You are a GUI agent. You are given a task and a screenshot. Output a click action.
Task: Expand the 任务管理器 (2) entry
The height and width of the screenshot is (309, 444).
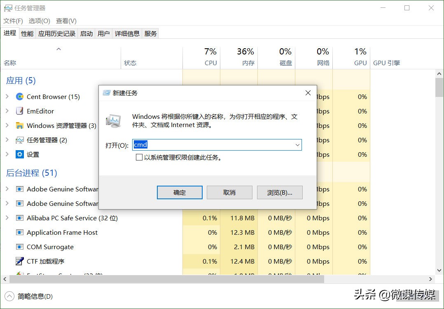pos(7,140)
